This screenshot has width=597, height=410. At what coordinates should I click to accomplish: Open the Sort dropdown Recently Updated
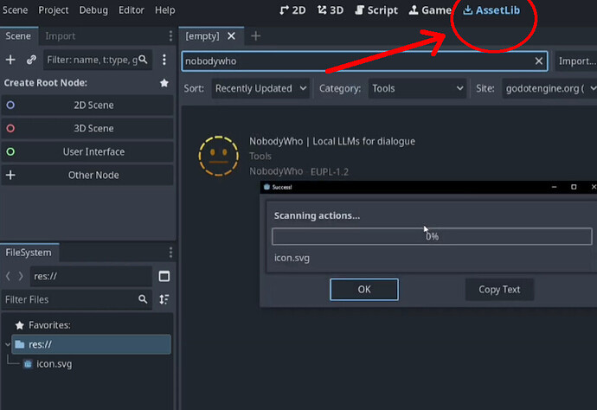pos(260,89)
